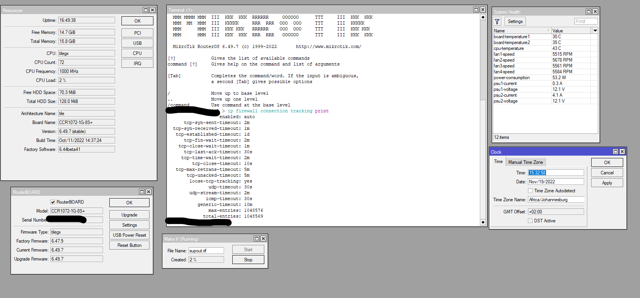Open CPU details button in Resources
640x298 pixels.
click(137, 53)
